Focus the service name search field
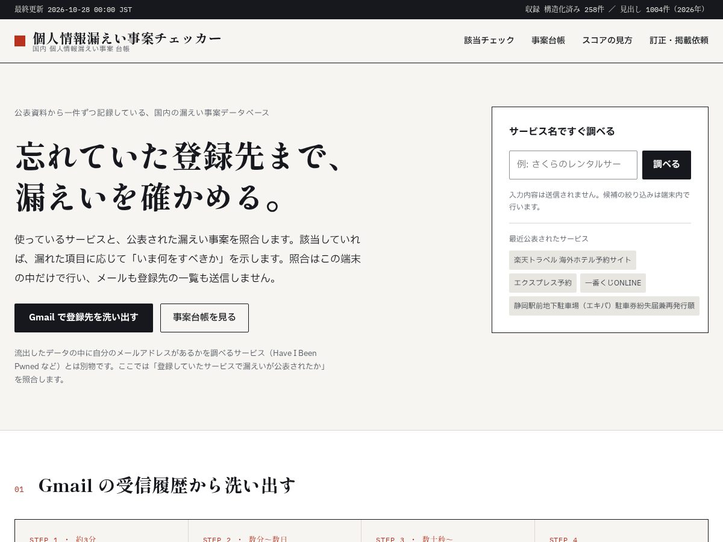 [573, 165]
